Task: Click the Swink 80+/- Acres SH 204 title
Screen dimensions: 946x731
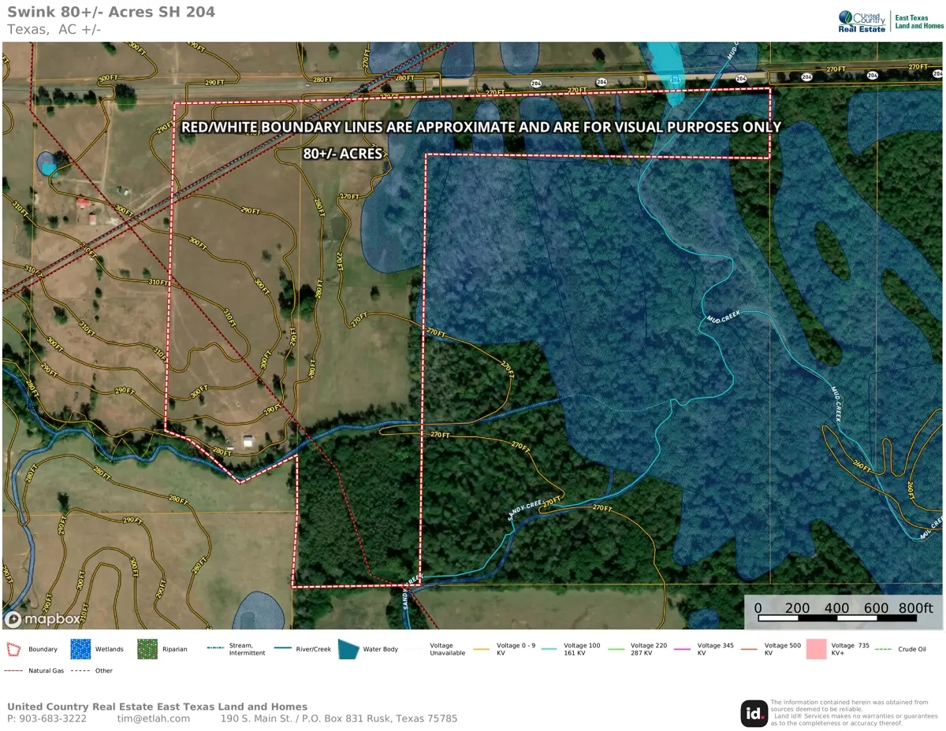Action: [x=111, y=12]
